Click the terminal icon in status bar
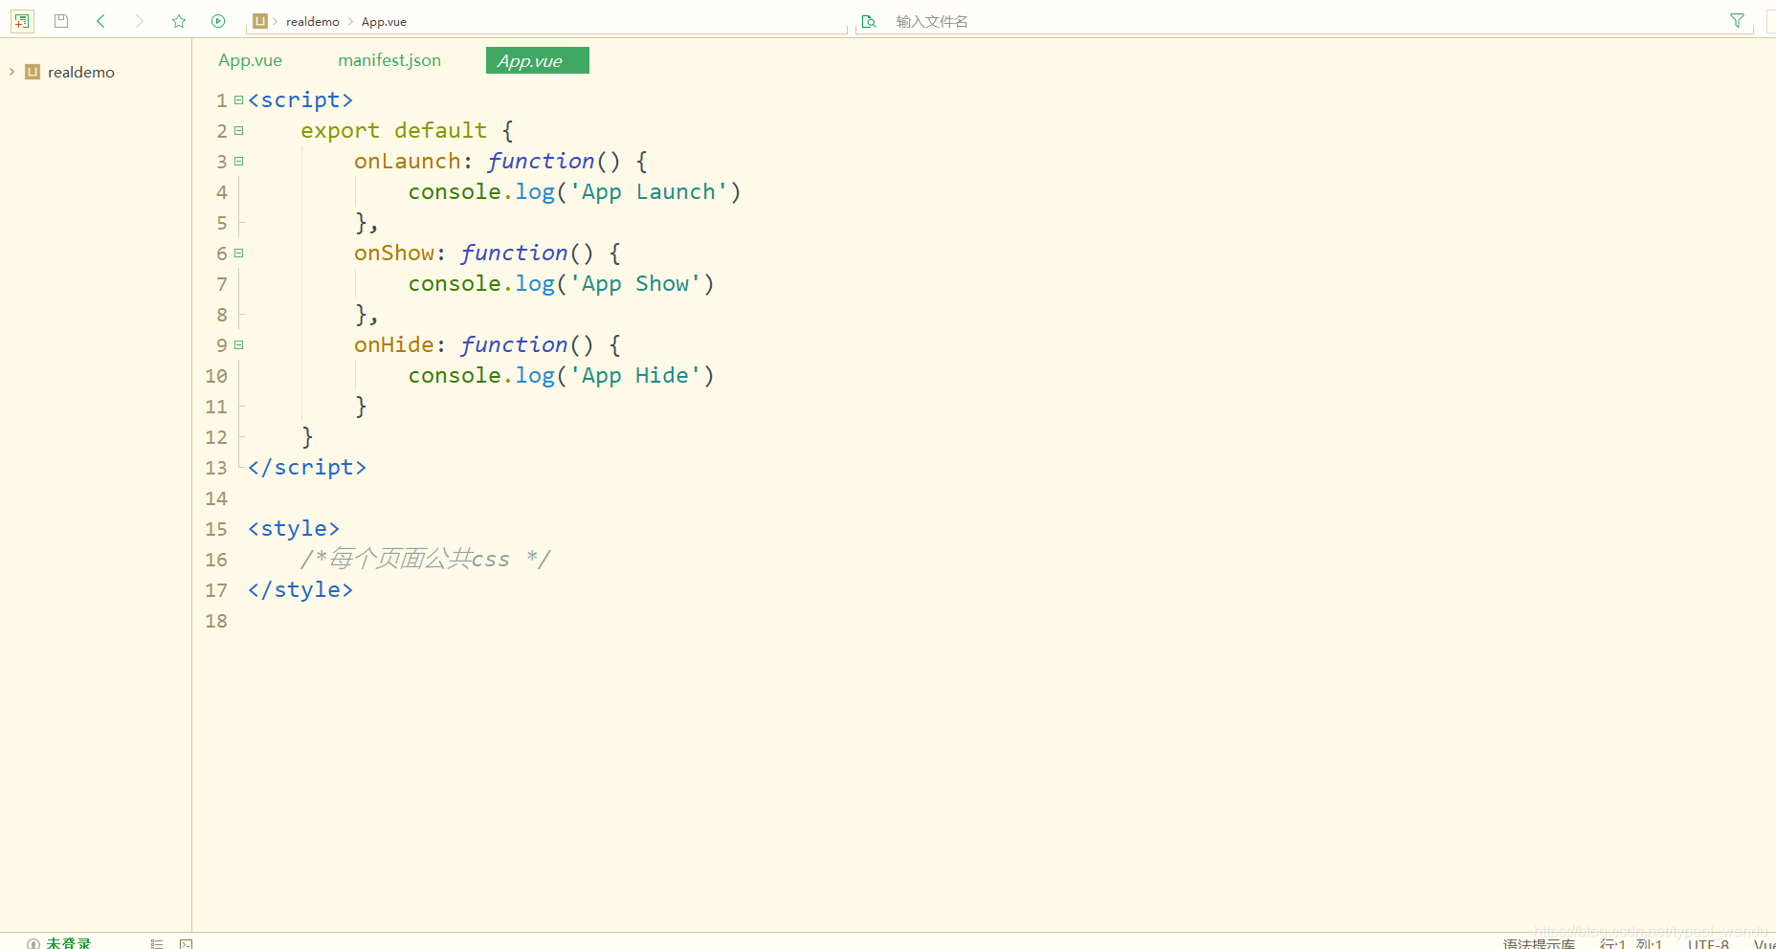The height and width of the screenshot is (949, 1776). pyautogui.click(x=187, y=943)
